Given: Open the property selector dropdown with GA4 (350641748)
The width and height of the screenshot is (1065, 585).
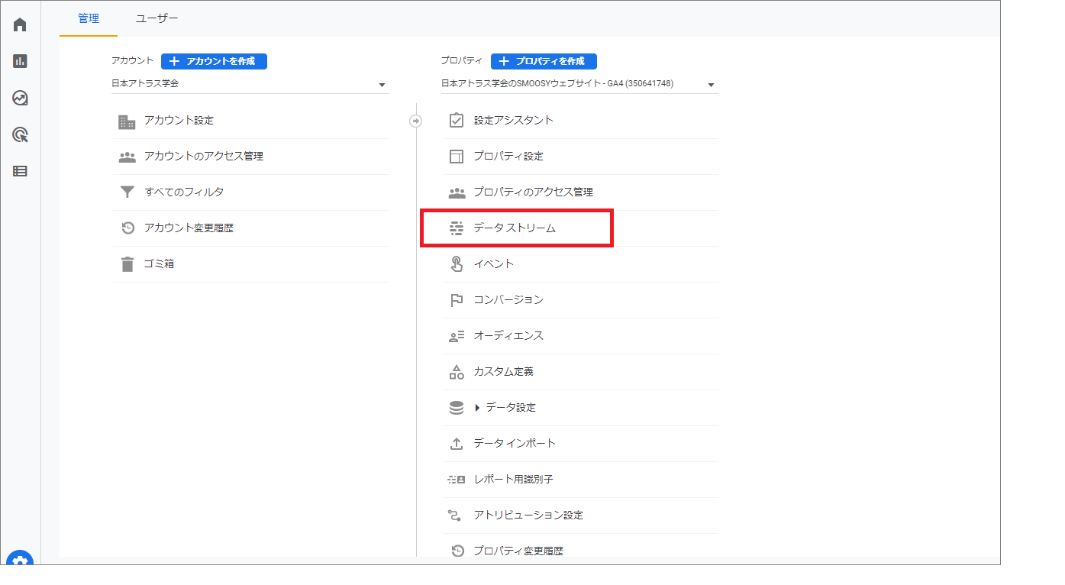Looking at the screenshot, I should tap(579, 84).
